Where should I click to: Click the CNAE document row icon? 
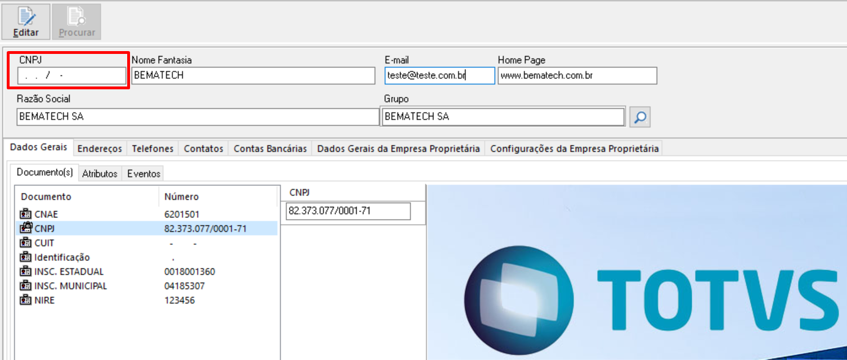coord(26,214)
